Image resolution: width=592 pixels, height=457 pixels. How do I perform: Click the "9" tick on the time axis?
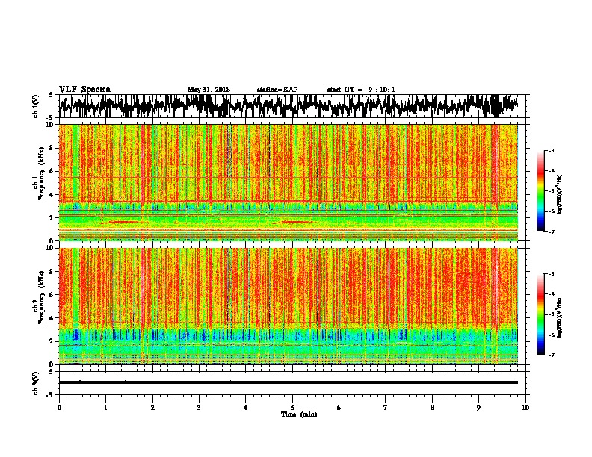tap(478, 408)
